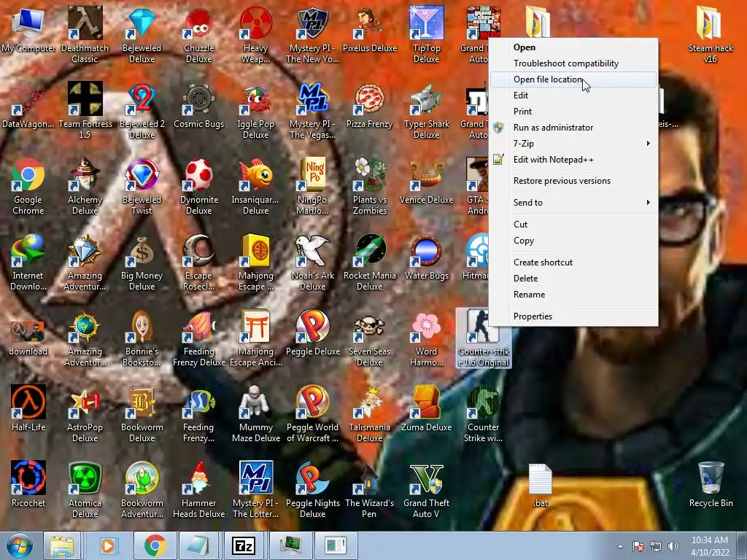This screenshot has width=747, height=560.
Task: Open Chrome from the taskbar
Action: point(155,545)
